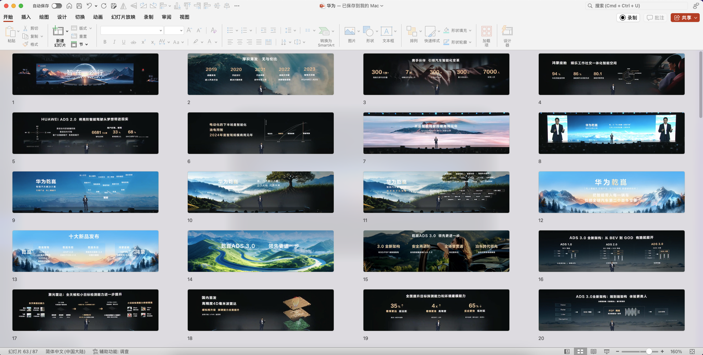This screenshot has height=355, width=703.
Task: Open the Draw (绘图) tab
Action: tap(44, 17)
